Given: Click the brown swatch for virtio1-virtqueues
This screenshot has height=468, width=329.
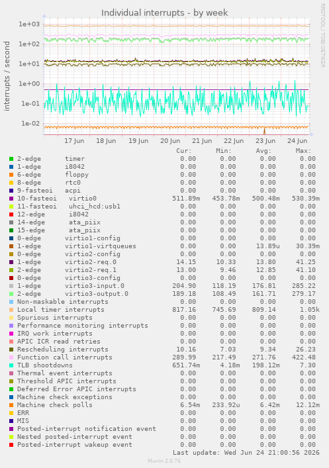Looking at the screenshot, I should tap(11, 246).
